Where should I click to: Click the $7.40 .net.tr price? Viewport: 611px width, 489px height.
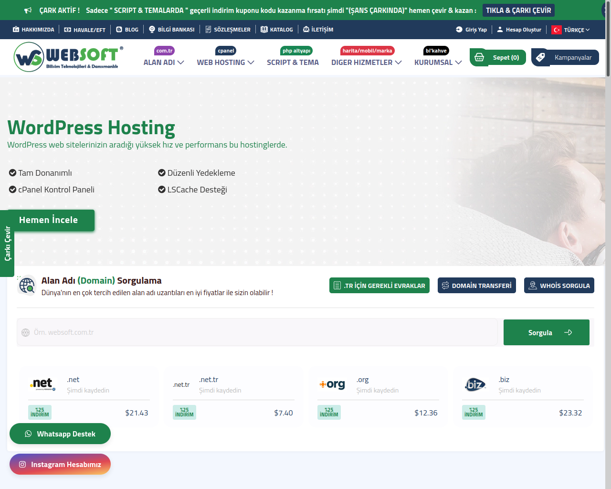tap(284, 413)
